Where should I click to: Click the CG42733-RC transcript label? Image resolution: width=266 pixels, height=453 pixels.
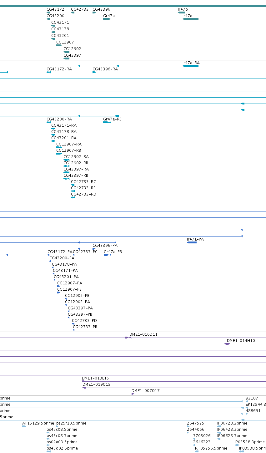tap(83, 182)
